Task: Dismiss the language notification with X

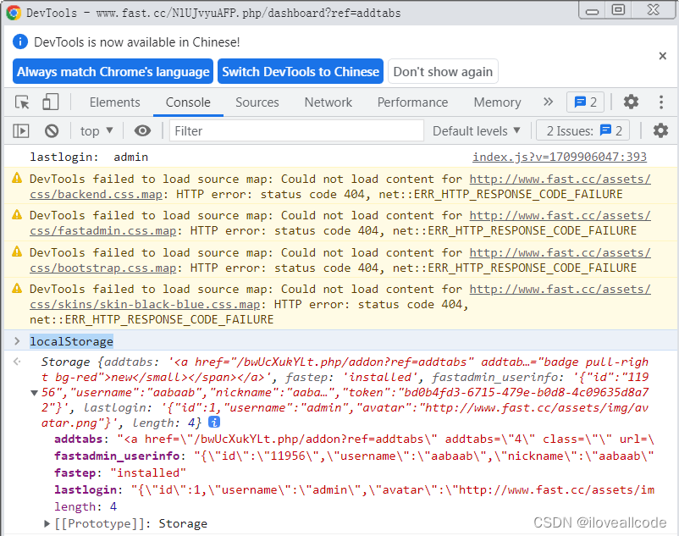Action: [662, 56]
